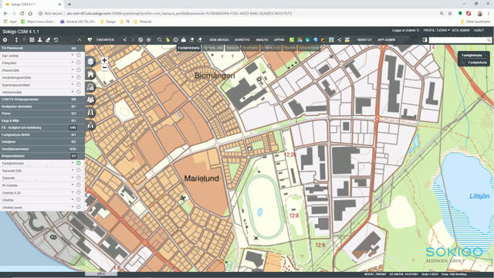Select the Fastighetskarta base map tab
The image size is (494, 278).
[188, 48]
